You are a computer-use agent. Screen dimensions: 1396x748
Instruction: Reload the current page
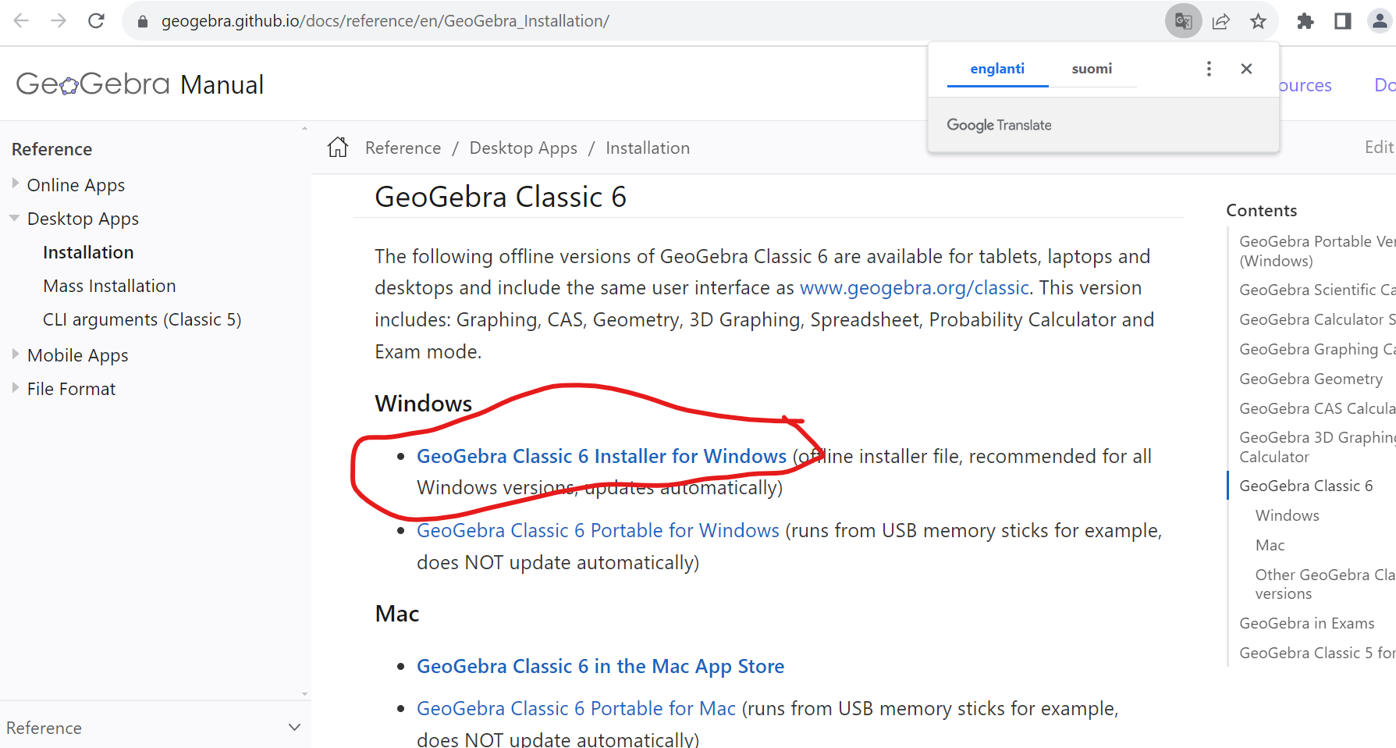(x=96, y=20)
